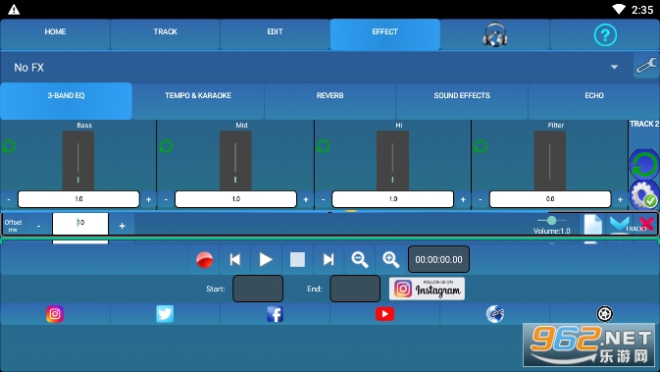Open FX settings wrench icon
This screenshot has width=660, height=372.
pyautogui.click(x=646, y=66)
